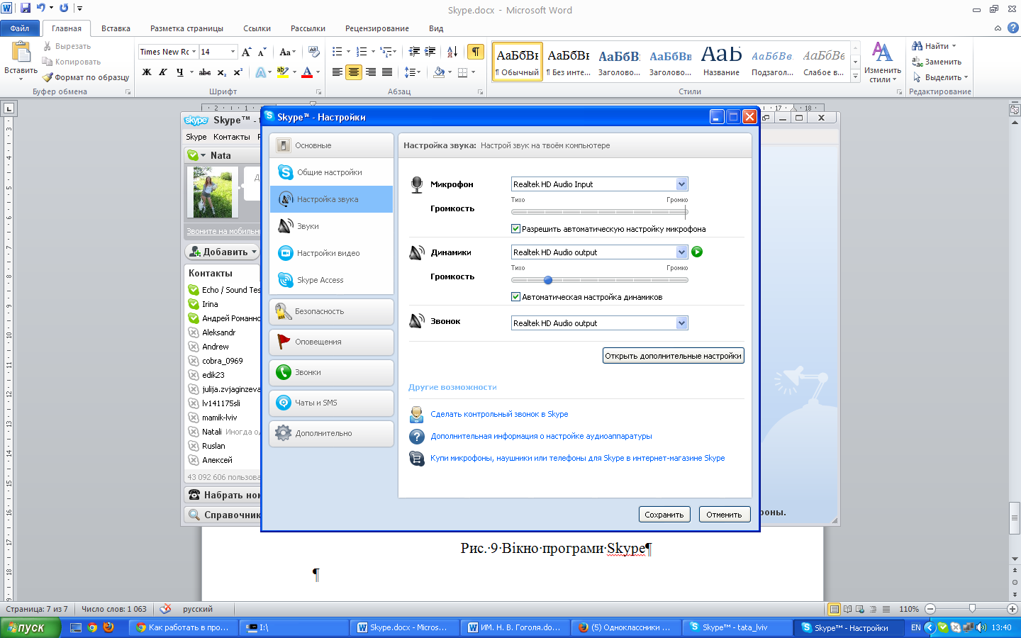Screen dimensions: 1021x638
Task: Play test sound for speakers in Skype
Action: pyautogui.click(x=697, y=252)
